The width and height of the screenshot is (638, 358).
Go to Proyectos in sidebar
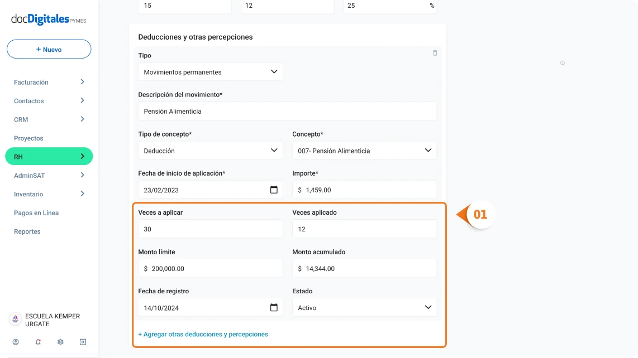28,138
